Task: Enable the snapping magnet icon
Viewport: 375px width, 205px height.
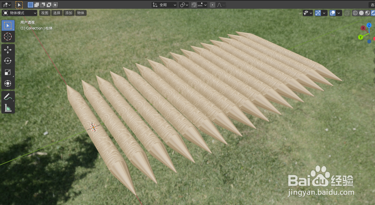Action: pos(194,5)
